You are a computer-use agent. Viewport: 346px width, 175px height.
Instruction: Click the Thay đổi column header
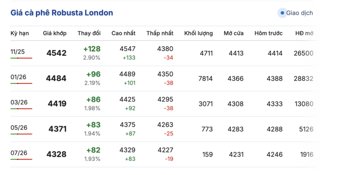(x=89, y=33)
